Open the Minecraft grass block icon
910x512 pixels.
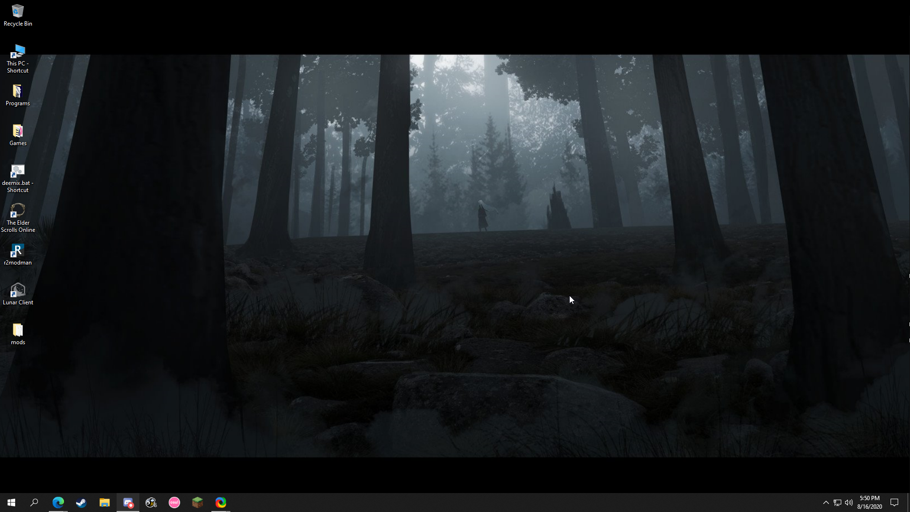(x=198, y=503)
